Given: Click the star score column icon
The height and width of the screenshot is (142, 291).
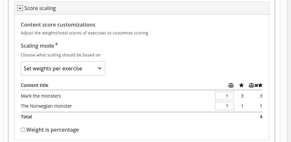Looking at the screenshot, I should coord(241,85).
